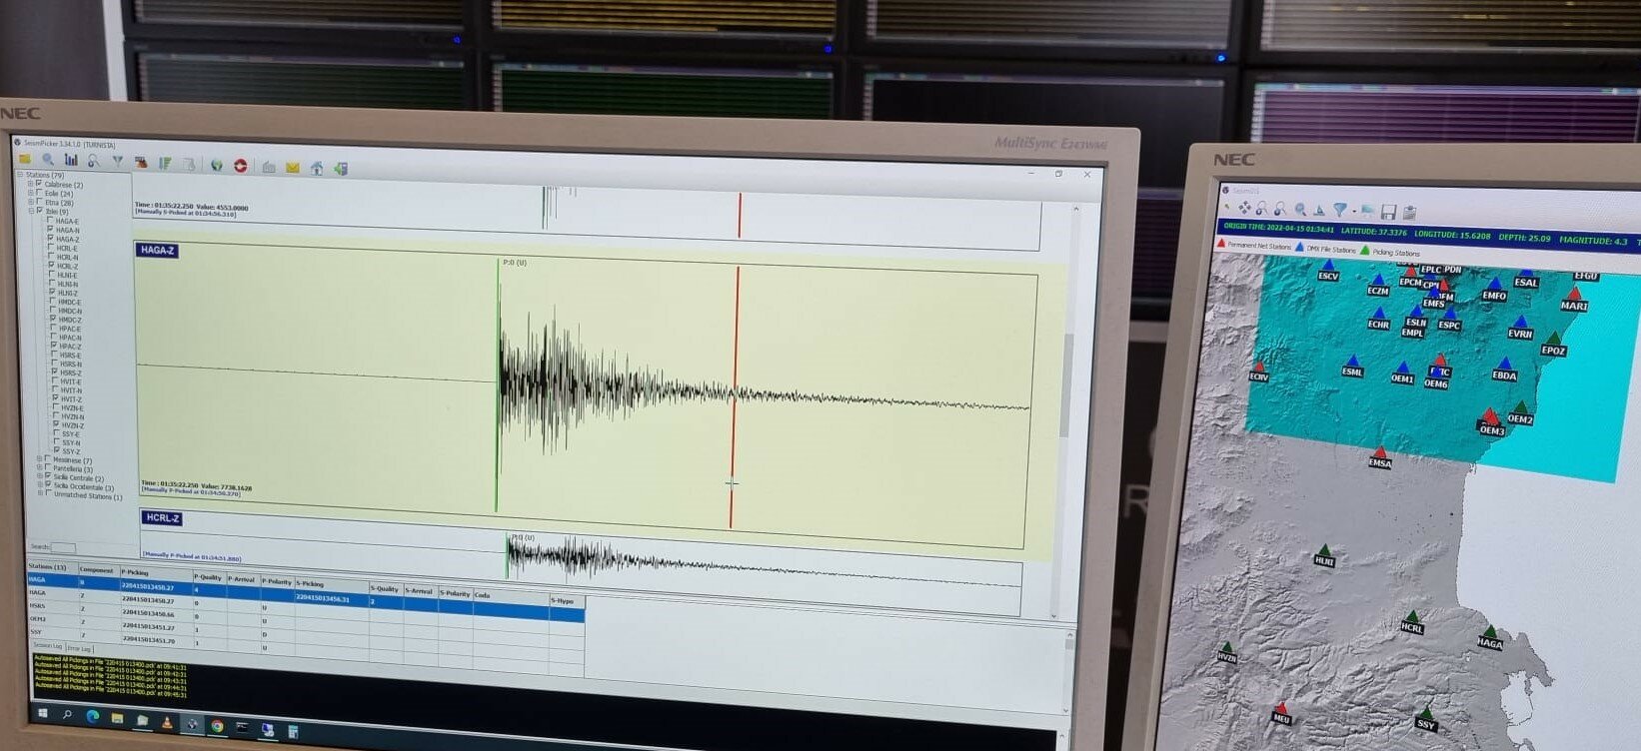This screenshot has width=1641, height=751.
Task: Uncheck the HAGA-Z channel checkbox
Action: (51, 239)
